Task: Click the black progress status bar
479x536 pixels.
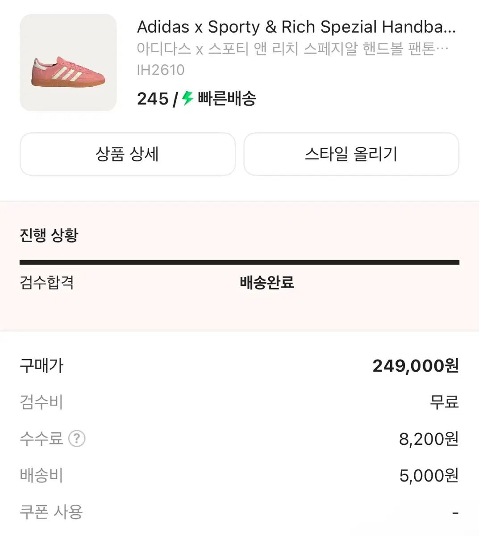Action: click(239, 262)
